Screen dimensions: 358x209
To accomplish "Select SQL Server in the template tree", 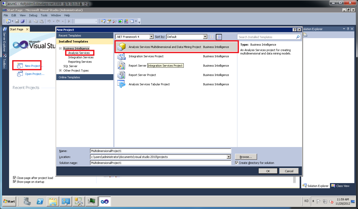I will point(70,66).
